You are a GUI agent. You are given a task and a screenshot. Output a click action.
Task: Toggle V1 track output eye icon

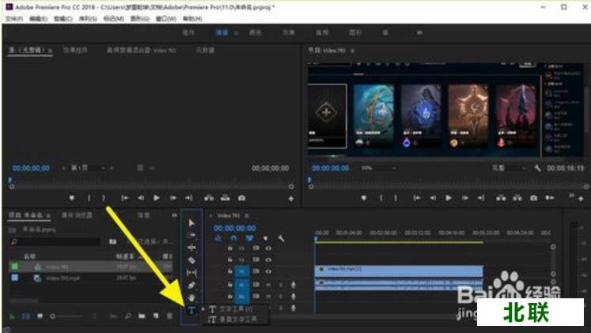[268, 270]
